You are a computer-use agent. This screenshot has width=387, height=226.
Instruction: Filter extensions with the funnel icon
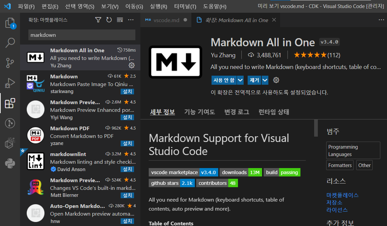coord(98,20)
